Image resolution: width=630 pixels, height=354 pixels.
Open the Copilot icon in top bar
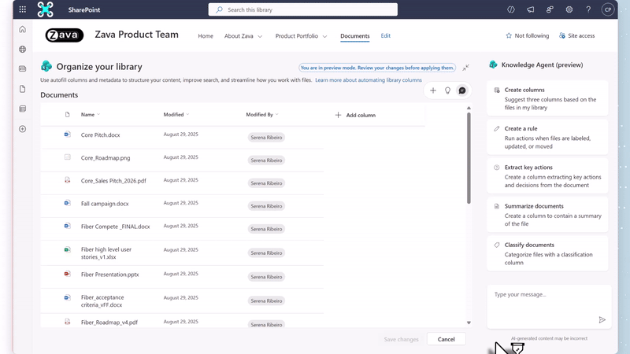coord(510,9)
